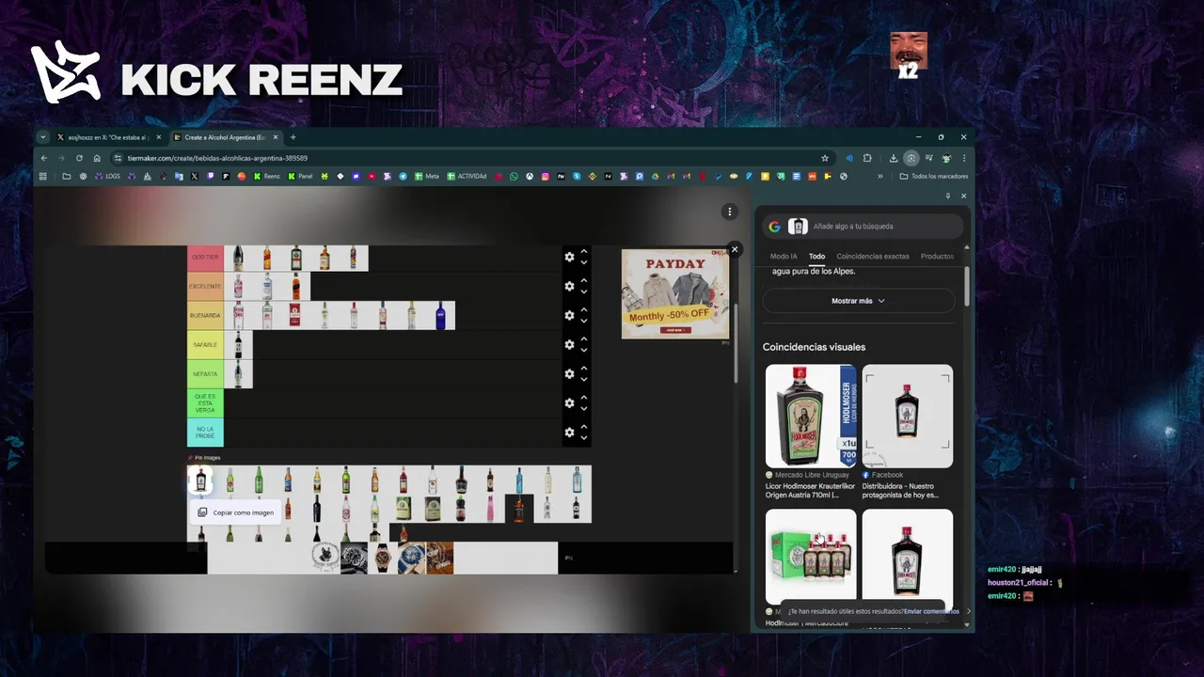
Task: Open settings gear for NO LA PROBÉ row
Action: coord(569,432)
